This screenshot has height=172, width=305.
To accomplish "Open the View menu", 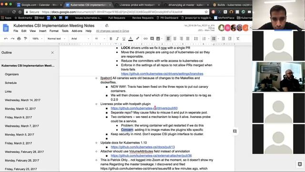I will point(33,31).
